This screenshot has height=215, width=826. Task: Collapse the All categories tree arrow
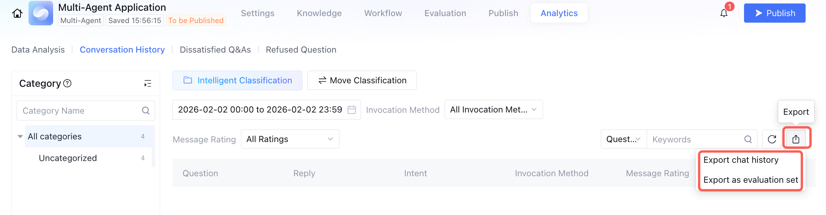point(20,136)
